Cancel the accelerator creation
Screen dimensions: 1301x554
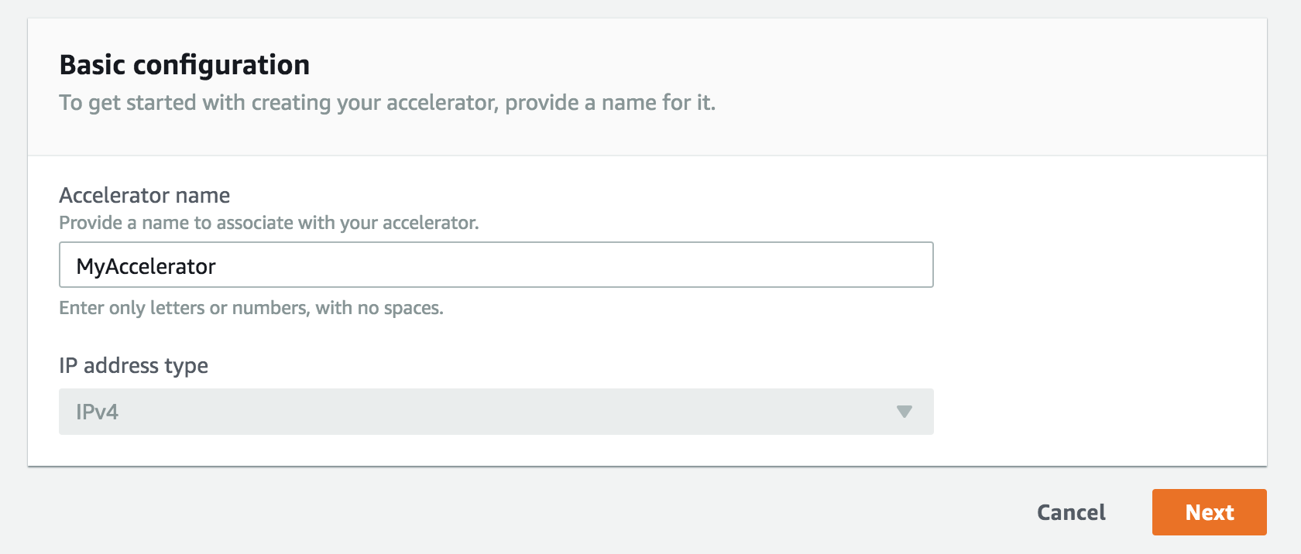point(1071,512)
